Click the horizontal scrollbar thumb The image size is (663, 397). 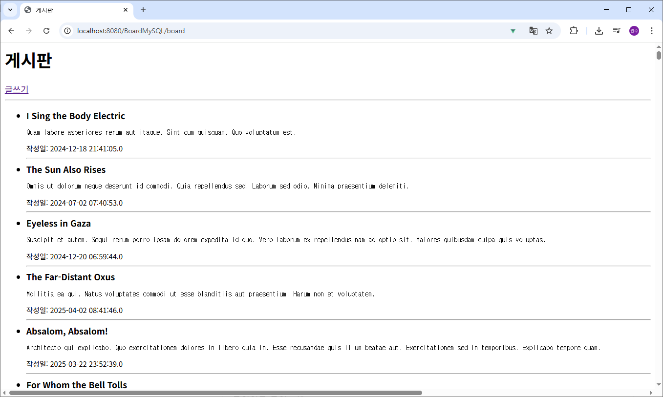tap(215, 393)
